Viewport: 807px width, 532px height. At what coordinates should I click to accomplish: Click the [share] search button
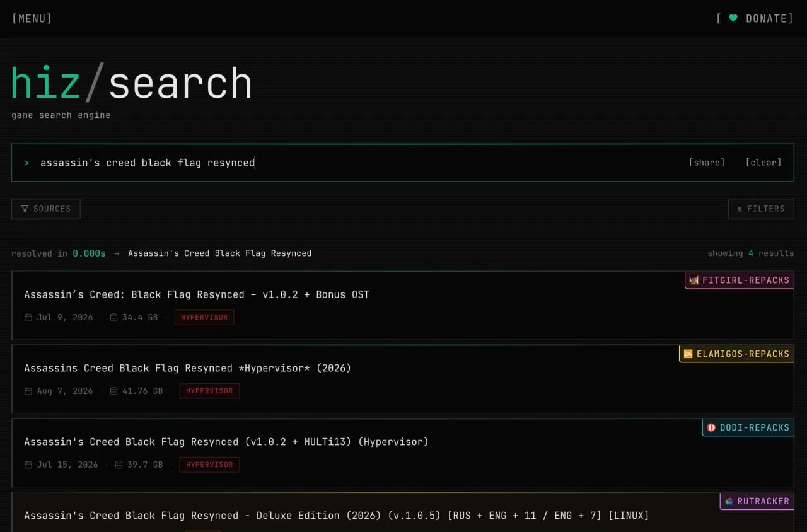[707, 163]
